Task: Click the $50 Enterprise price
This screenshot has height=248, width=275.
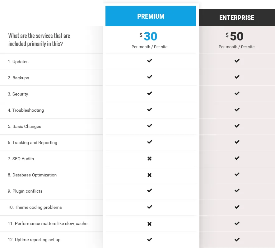Action: 235,36
